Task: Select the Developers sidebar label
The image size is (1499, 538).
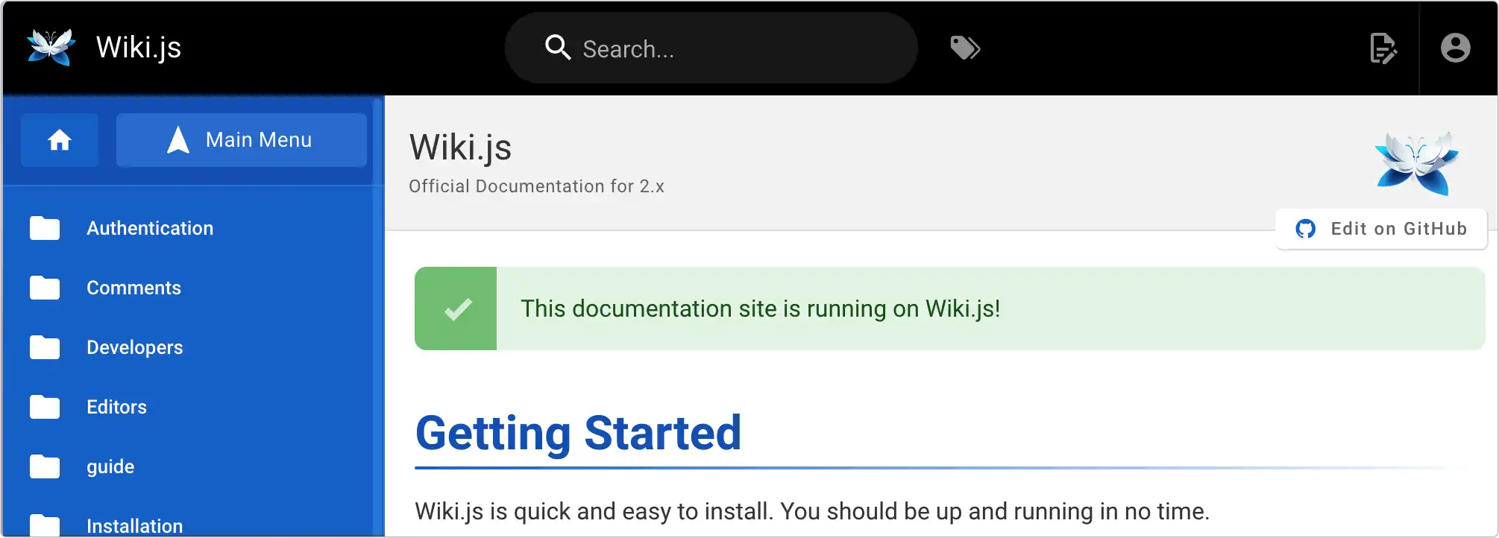Action: 134,347
